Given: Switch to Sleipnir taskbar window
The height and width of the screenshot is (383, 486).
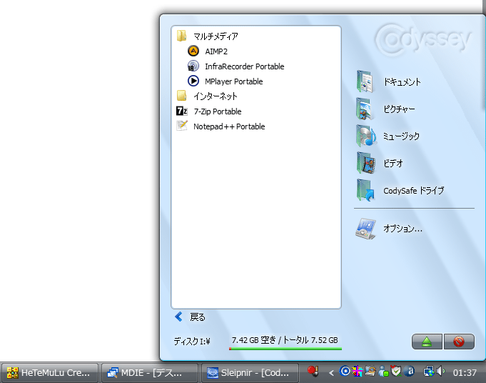Looking at the screenshot, I should click(250, 373).
